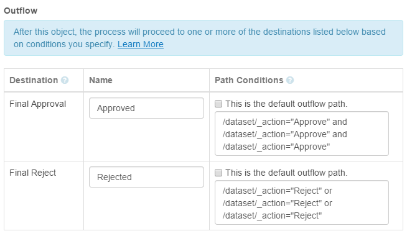The height and width of the screenshot is (249, 407).
Task: Click the default outflow label in Final Approval row
Action: tap(286, 104)
